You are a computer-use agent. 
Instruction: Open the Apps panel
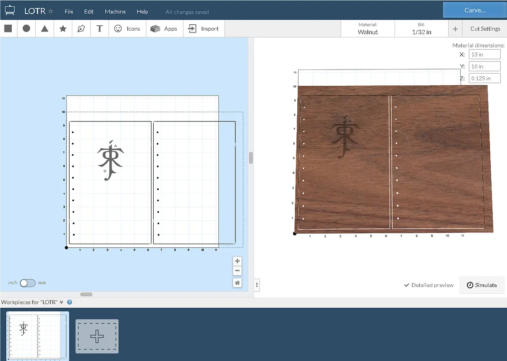point(164,28)
